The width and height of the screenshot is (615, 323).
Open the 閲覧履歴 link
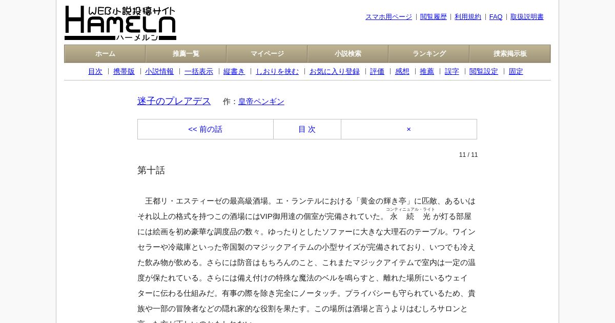pyautogui.click(x=434, y=17)
